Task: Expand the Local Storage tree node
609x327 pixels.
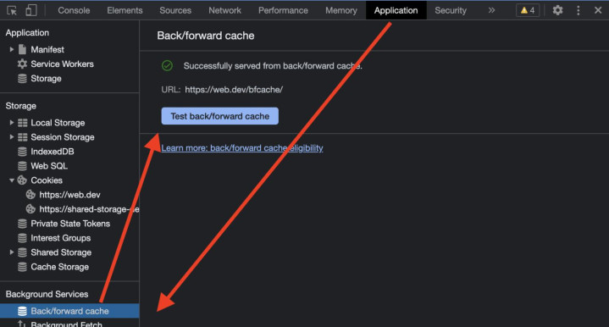Action: coord(11,123)
